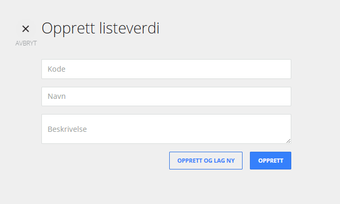This screenshot has height=204, width=340.
Task: Click inside the multiline description box
Action: tap(166, 129)
